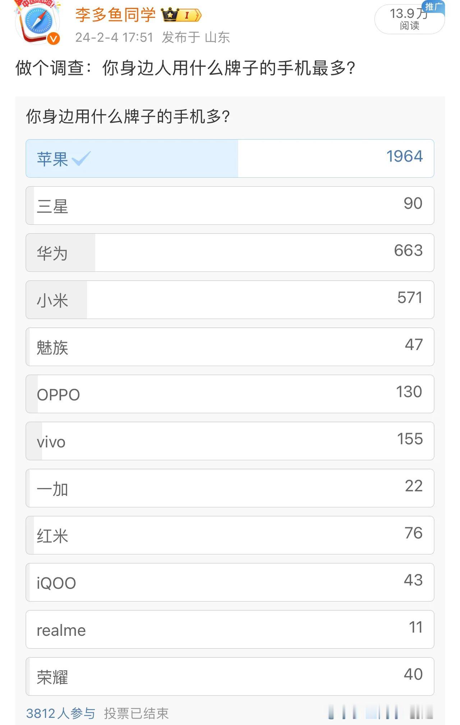Image resolution: width=460 pixels, height=725 pixels.
Task: Select the 苹果 poll option
Action: tap(230, 158)
